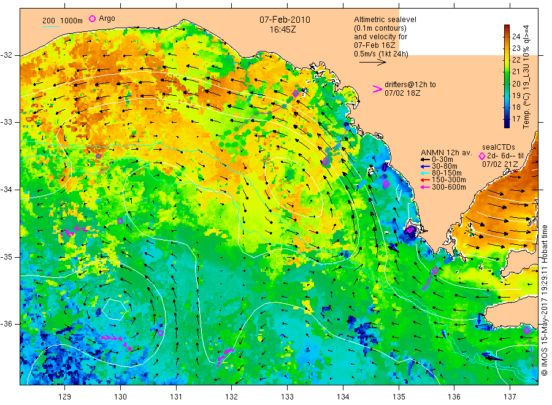Select the sealCTD diamond near 133.7E 33.6S
Image resolution: width=552 pixels, height=405 pixels.
[x=325, y=161]
